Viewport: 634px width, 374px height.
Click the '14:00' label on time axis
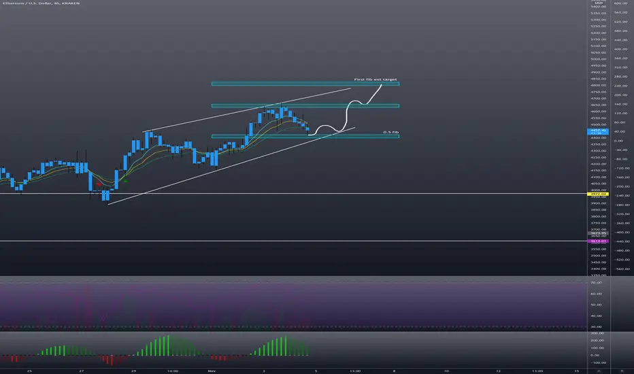(173, 371)
